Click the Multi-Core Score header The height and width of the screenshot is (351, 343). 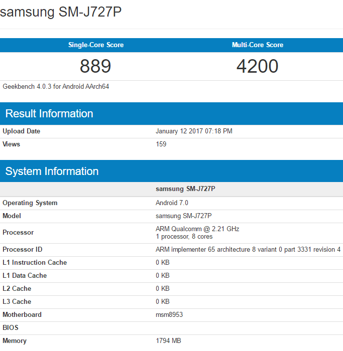[258, 45]
